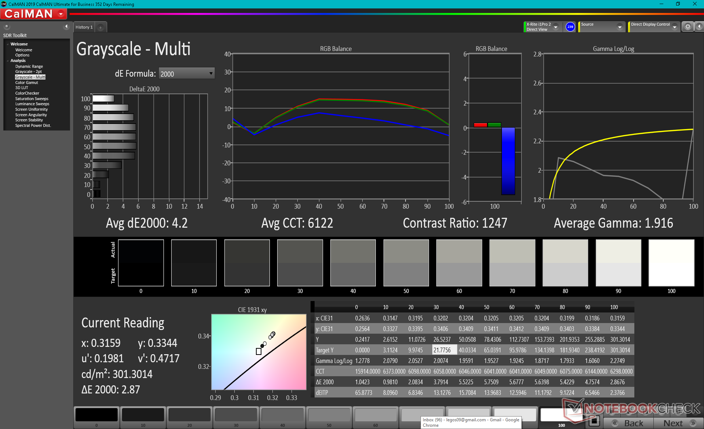Click the sidebar pin circle icon
Image resolution: width=704 pixels, height=429 pixels.
pyautogui.click(x=7, y=26)
